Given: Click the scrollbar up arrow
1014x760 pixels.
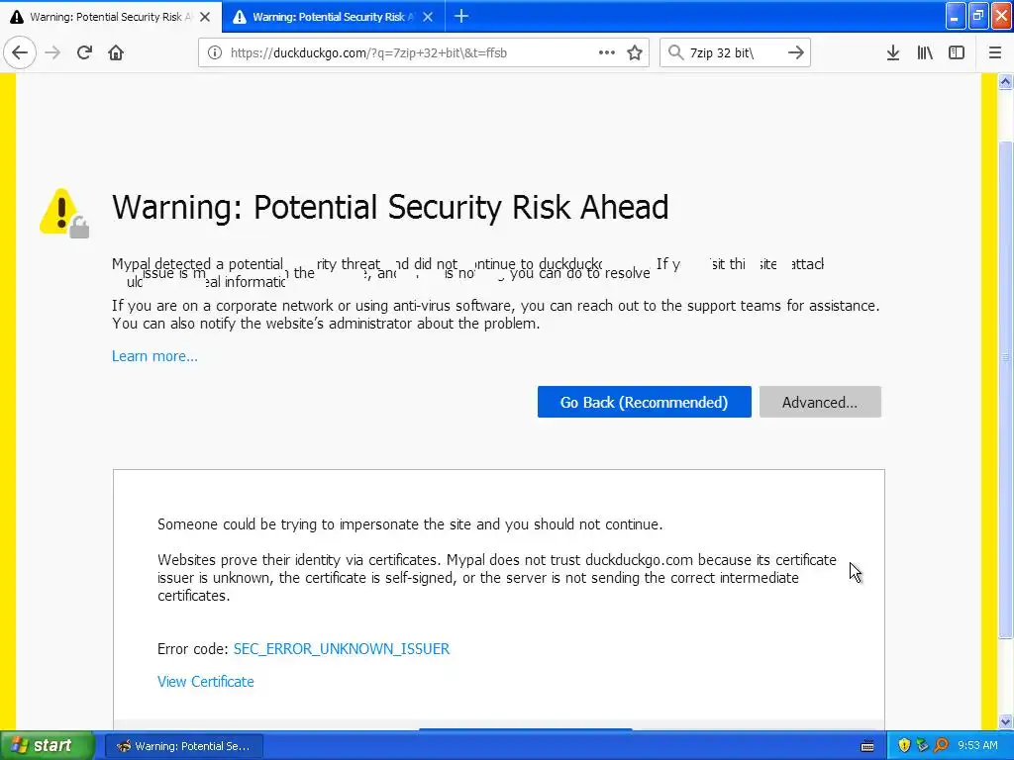Looking at the screenshot, I should point(1006,81).
